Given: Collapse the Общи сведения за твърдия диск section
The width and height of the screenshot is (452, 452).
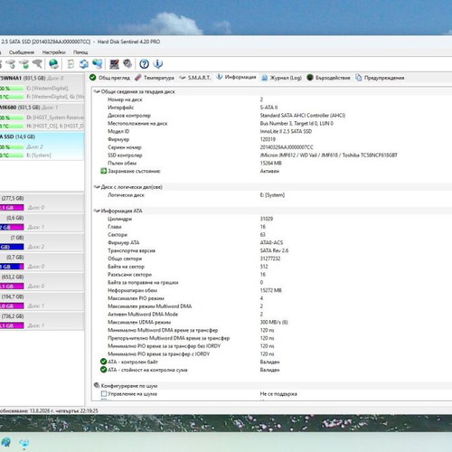Looking at the screenshot, I should point(97,91).
